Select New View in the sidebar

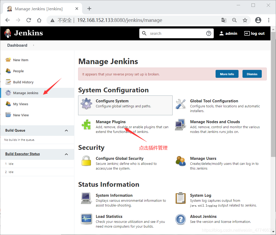(21, 115)
